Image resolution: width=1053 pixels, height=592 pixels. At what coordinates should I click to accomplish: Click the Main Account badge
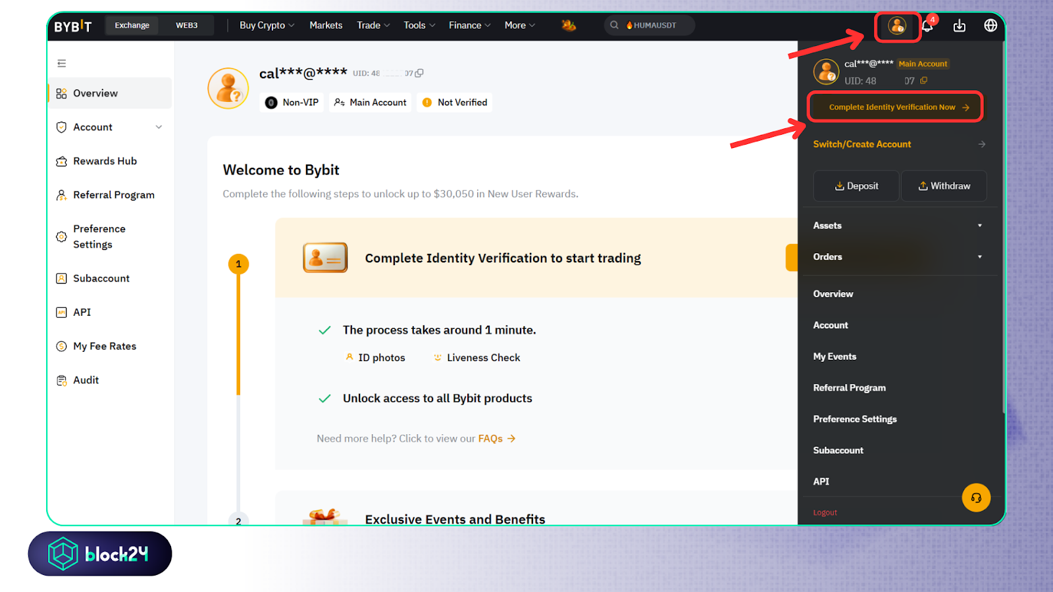coord(371,103)
